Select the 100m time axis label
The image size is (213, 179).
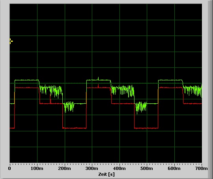click(x=37, y=168)
